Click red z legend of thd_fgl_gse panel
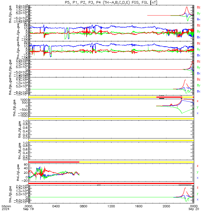 click(x=197, y=166)
